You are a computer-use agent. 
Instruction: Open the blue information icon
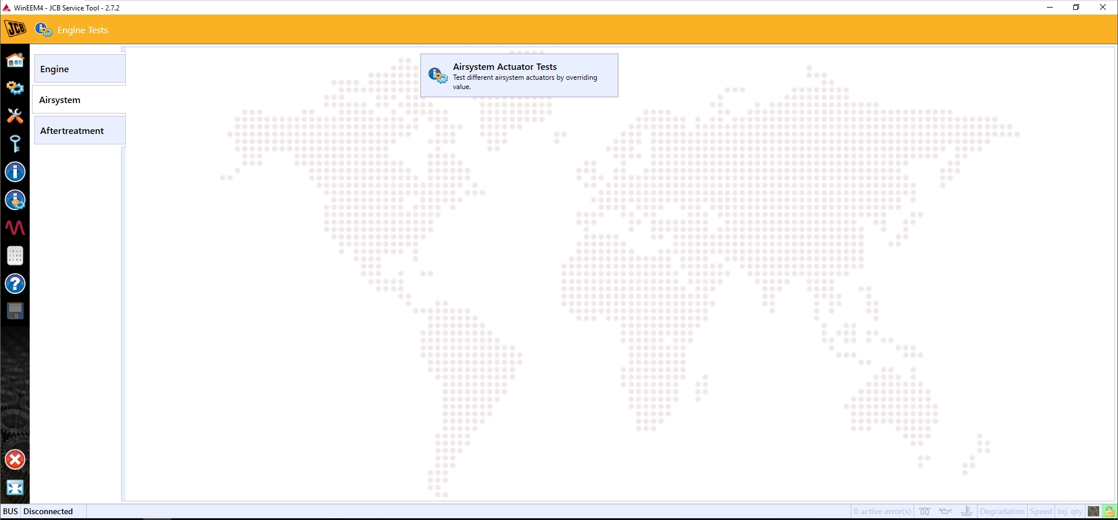(15, 172)
